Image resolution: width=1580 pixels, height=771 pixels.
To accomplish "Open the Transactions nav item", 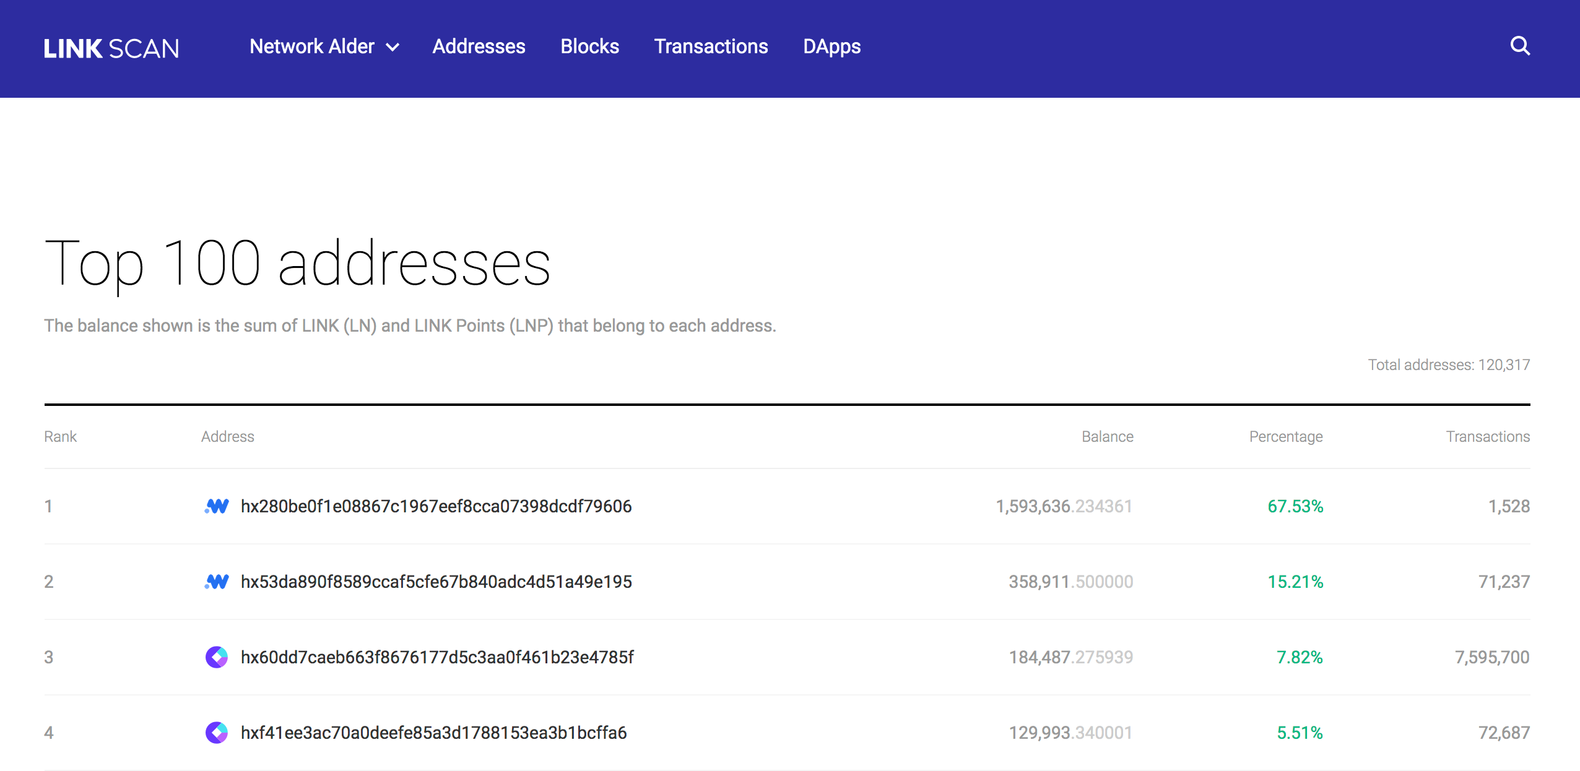I will click(x=711, y=46).
